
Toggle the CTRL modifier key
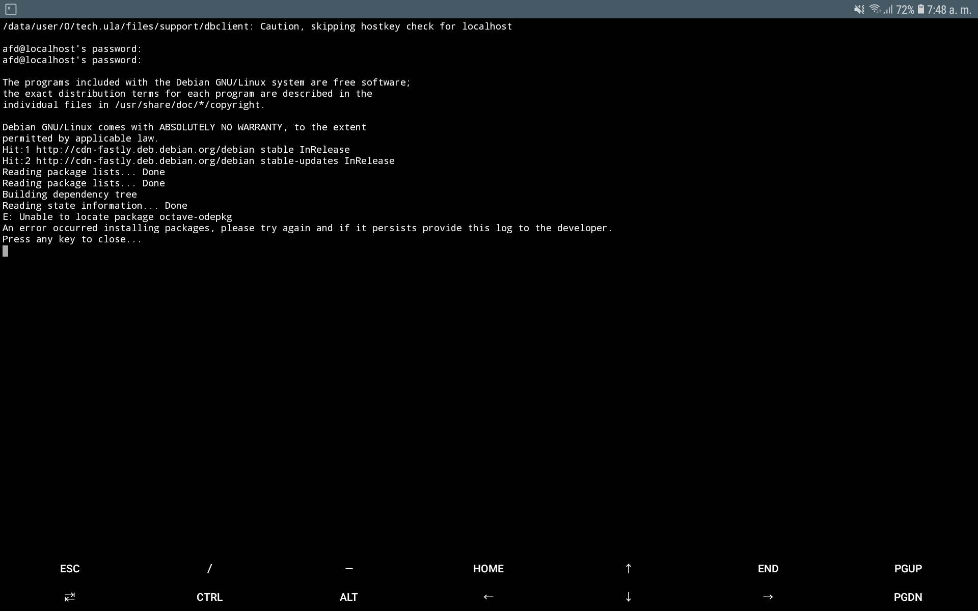point(209,597)
